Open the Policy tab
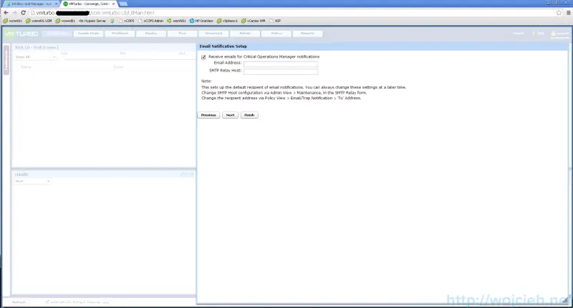Viewport: 573px width, 308px height. [x=276, y=34]
